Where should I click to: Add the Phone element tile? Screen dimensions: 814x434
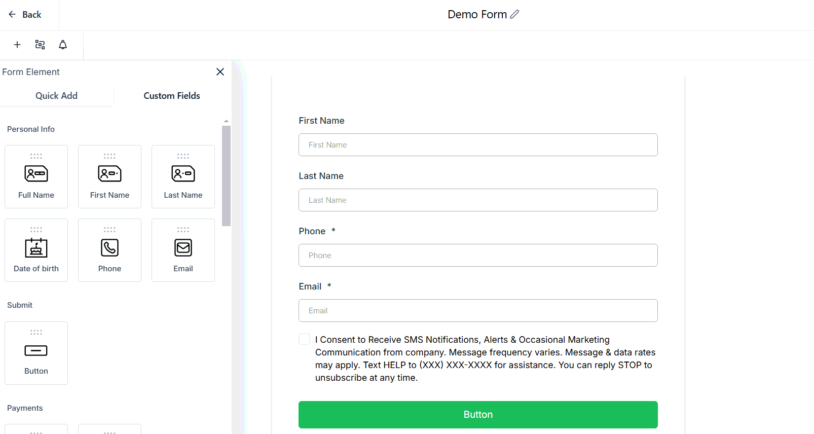(x=109, y=250)
